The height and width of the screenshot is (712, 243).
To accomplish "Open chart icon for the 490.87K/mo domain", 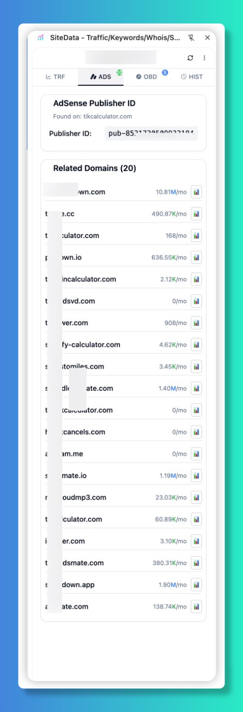I will pyautogui.click(x=196, y=214).
